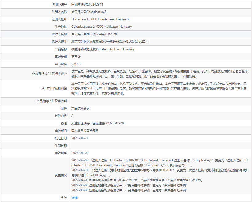This screenshot has height=203, width=252.
Task: Select production address Coloplast utca 2, Nyirbator
Action: pos(102,27)
